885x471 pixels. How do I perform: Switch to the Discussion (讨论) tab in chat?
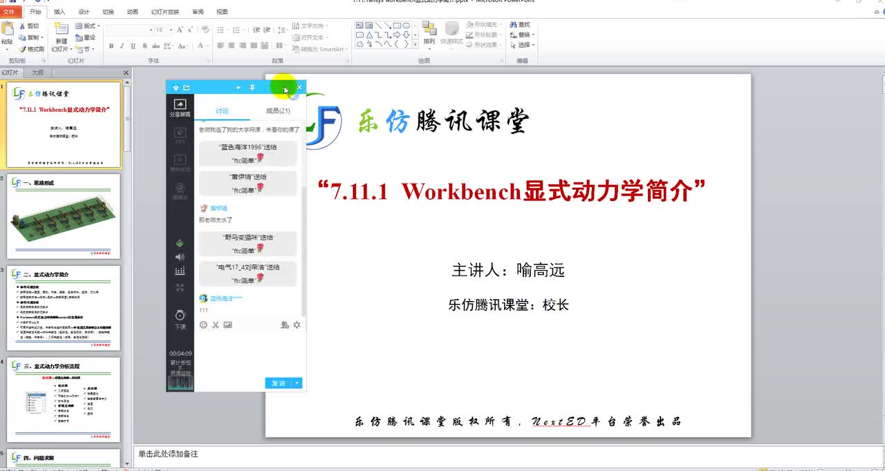(222, 110)
